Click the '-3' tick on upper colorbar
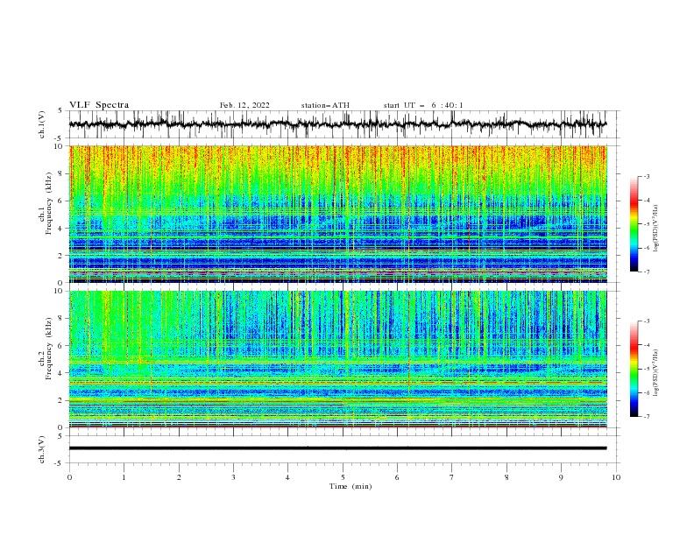 coord(646,176)
